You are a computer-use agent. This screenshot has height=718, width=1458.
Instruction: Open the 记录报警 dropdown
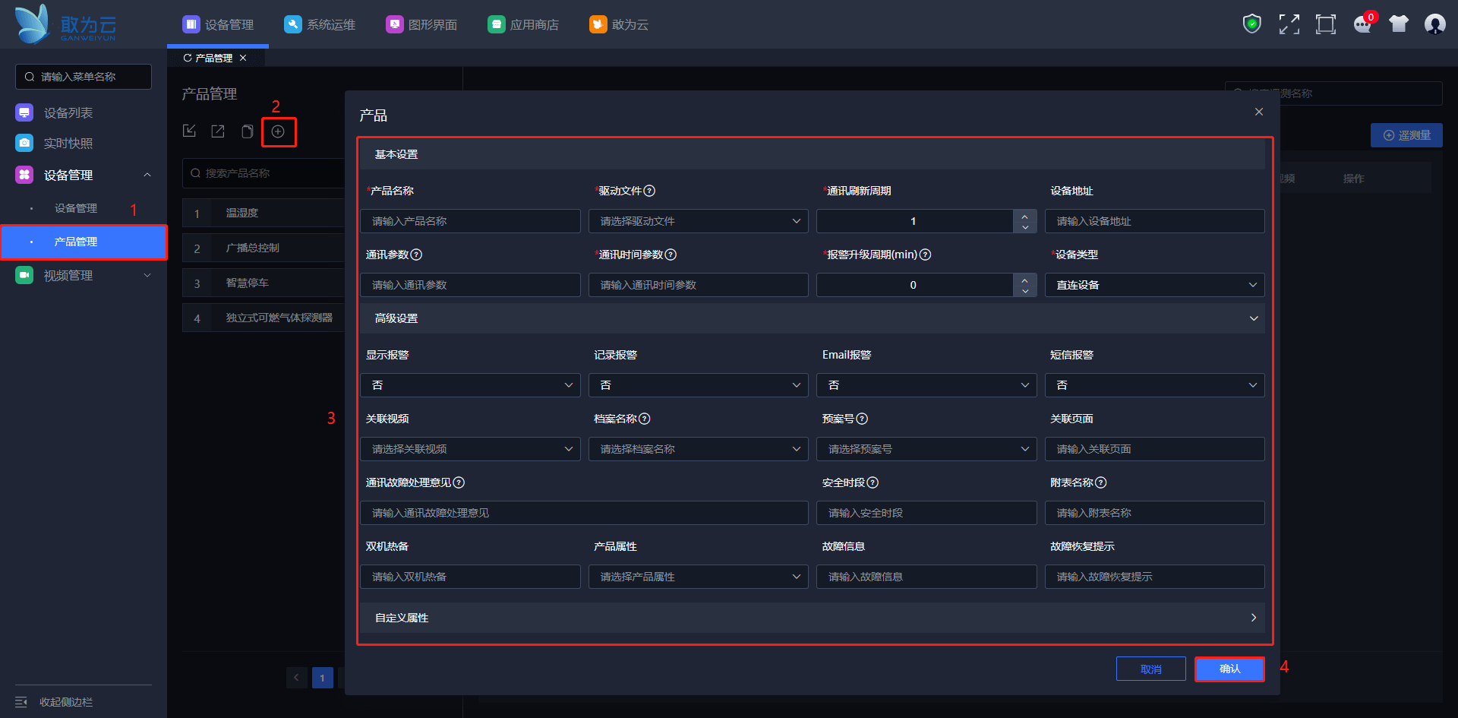(698, 385)
